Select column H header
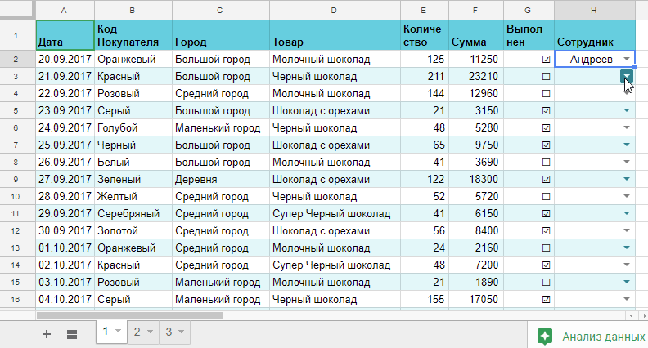This screenshot has height=348, width=648. click(594, 11)
